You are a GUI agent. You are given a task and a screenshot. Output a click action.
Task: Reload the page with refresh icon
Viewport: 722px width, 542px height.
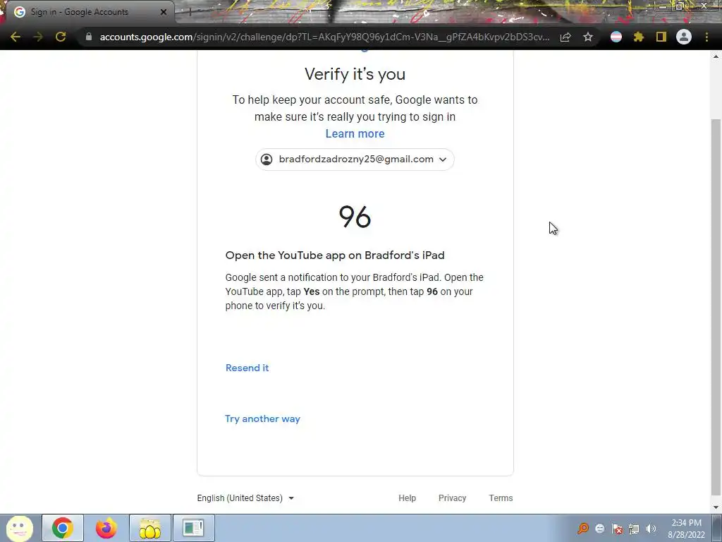tap(61, 37)
